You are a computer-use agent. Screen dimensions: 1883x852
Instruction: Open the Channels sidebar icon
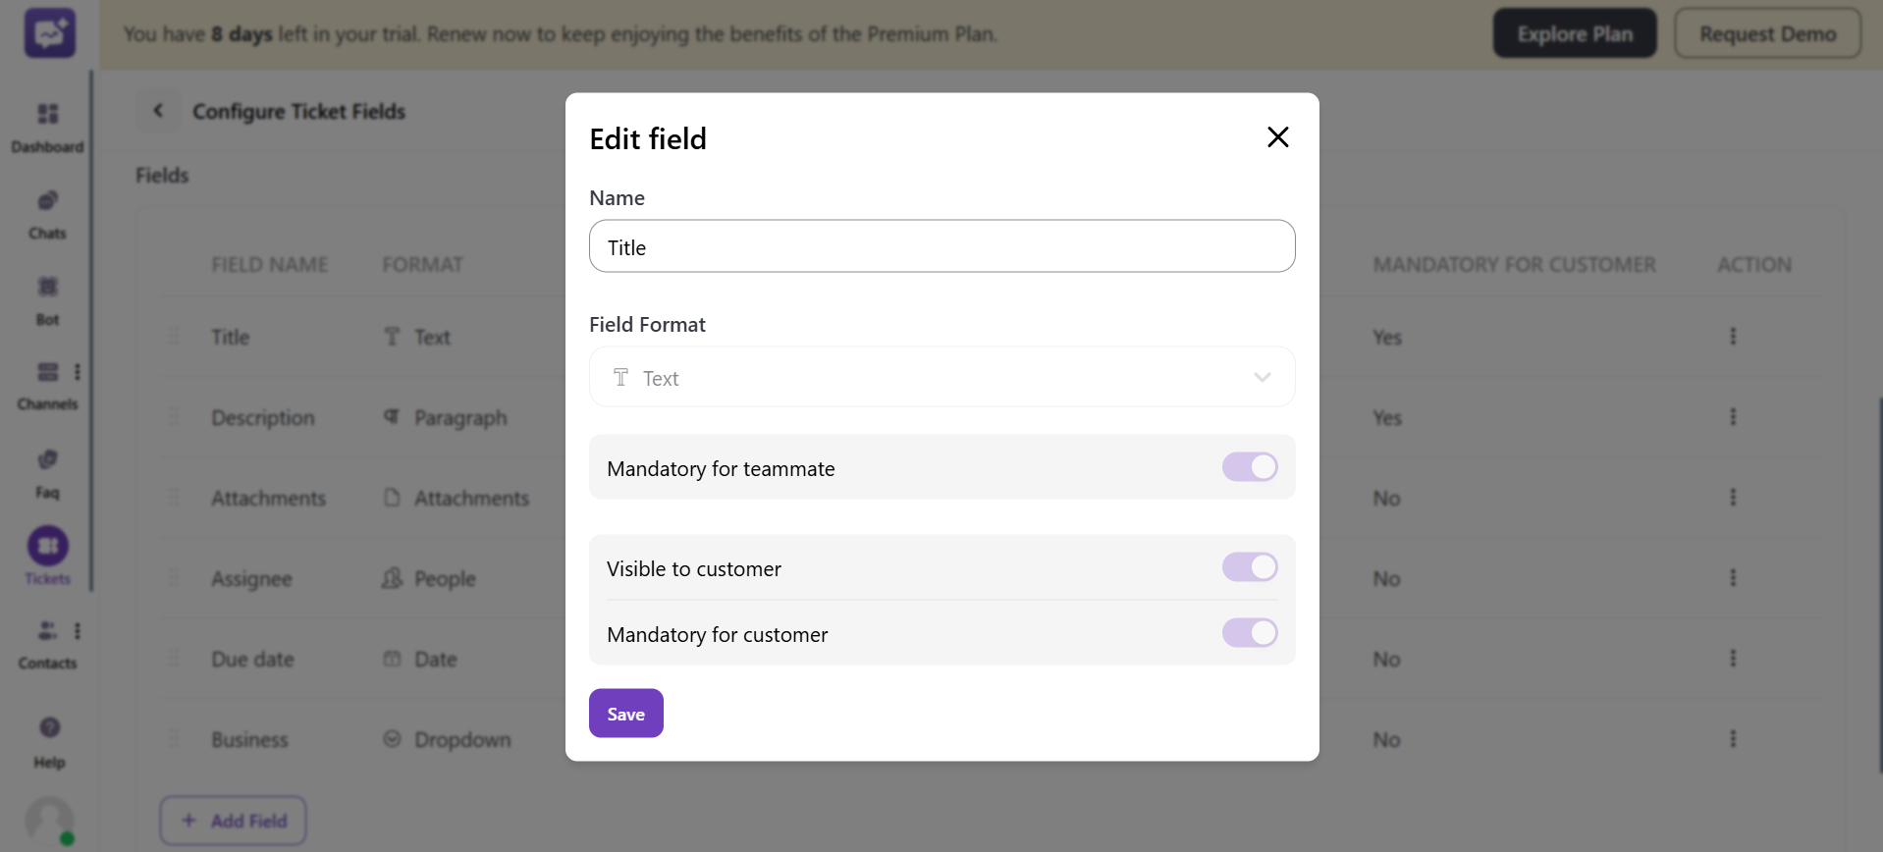point(47,372)
